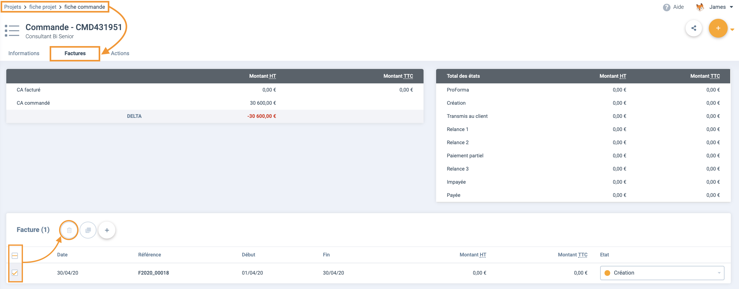
Task: Add a new invoice with plus icon
Action: (x=107, y=230)
